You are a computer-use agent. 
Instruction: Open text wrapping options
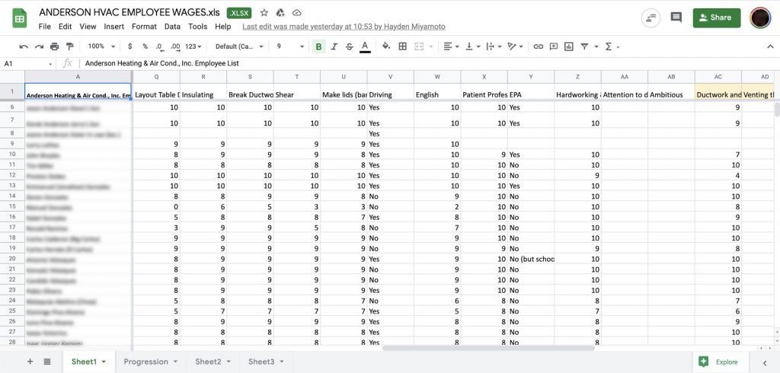(x=494, y=46)
